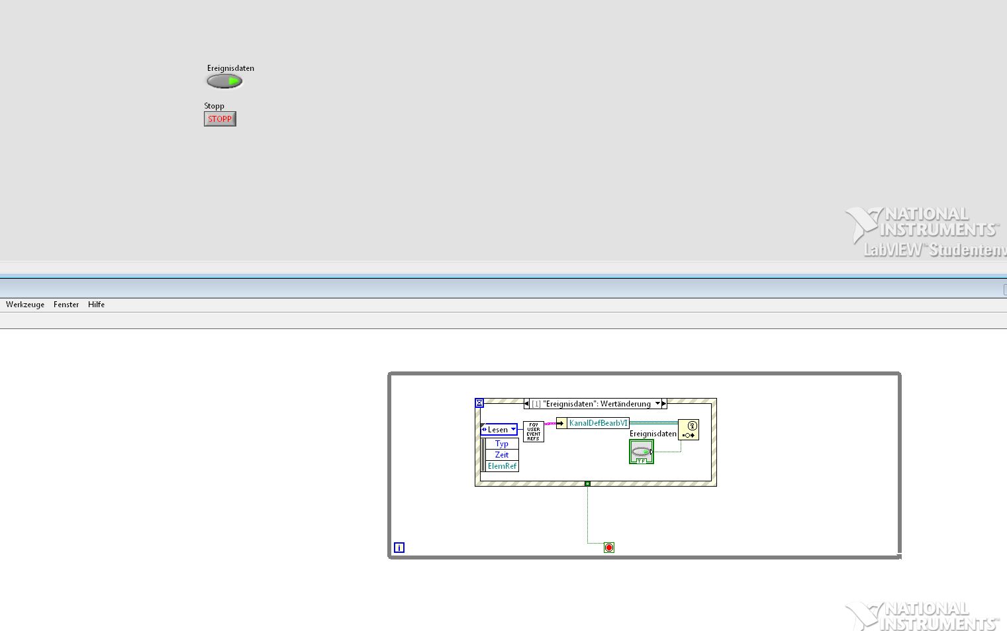Click the Zeit event data item
1007x631 pixels.
(x=502, y=455)
